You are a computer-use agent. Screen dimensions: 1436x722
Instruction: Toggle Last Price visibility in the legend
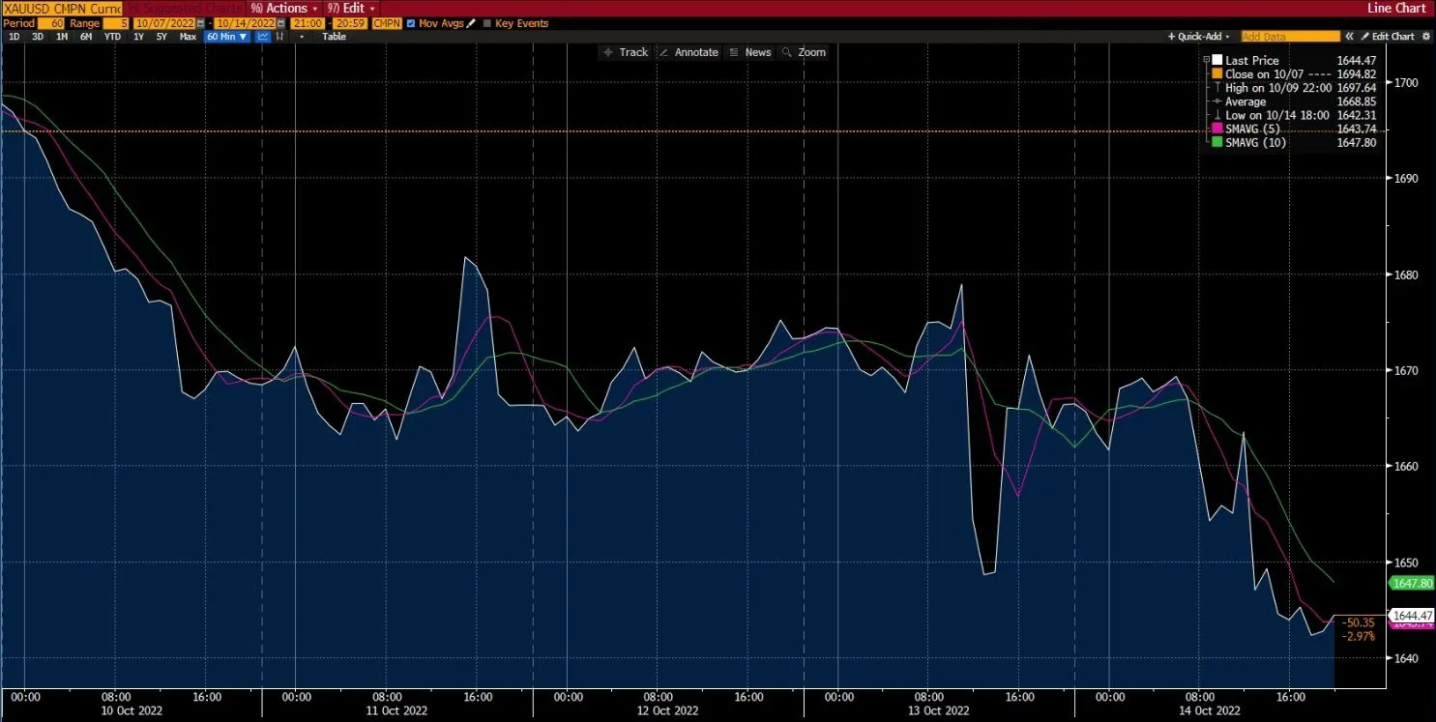(x=1216, y=59)
